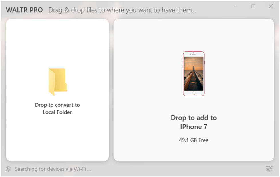280x177 pixels.
Task: Click the 'Drop to convert to' text
Action: 57,105
